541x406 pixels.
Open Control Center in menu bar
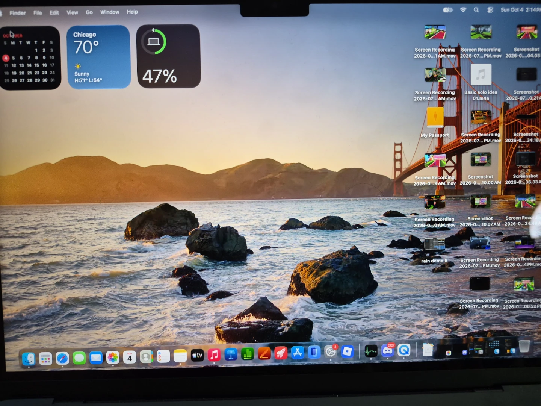point(490,10)
